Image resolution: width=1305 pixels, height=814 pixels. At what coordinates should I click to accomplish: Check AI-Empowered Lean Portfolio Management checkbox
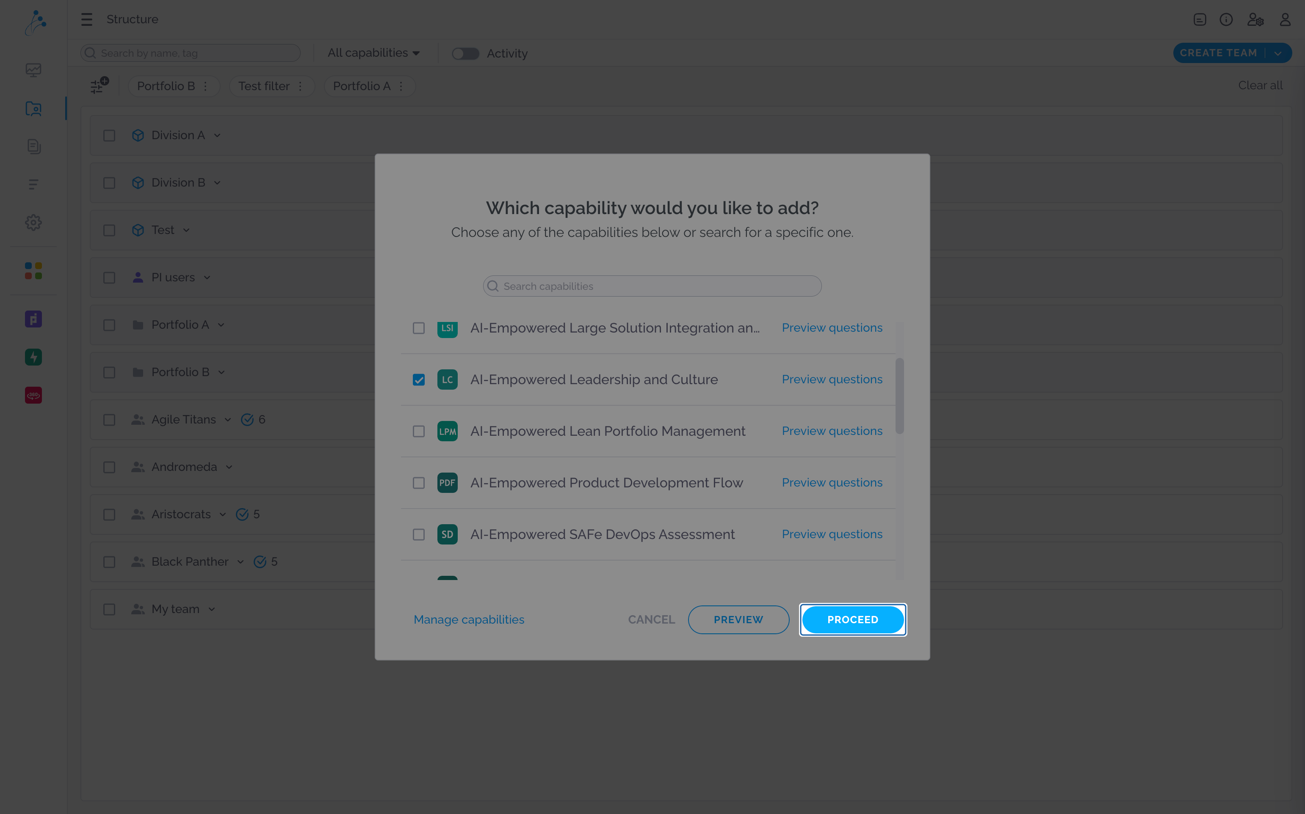click(x=419, y=431)
